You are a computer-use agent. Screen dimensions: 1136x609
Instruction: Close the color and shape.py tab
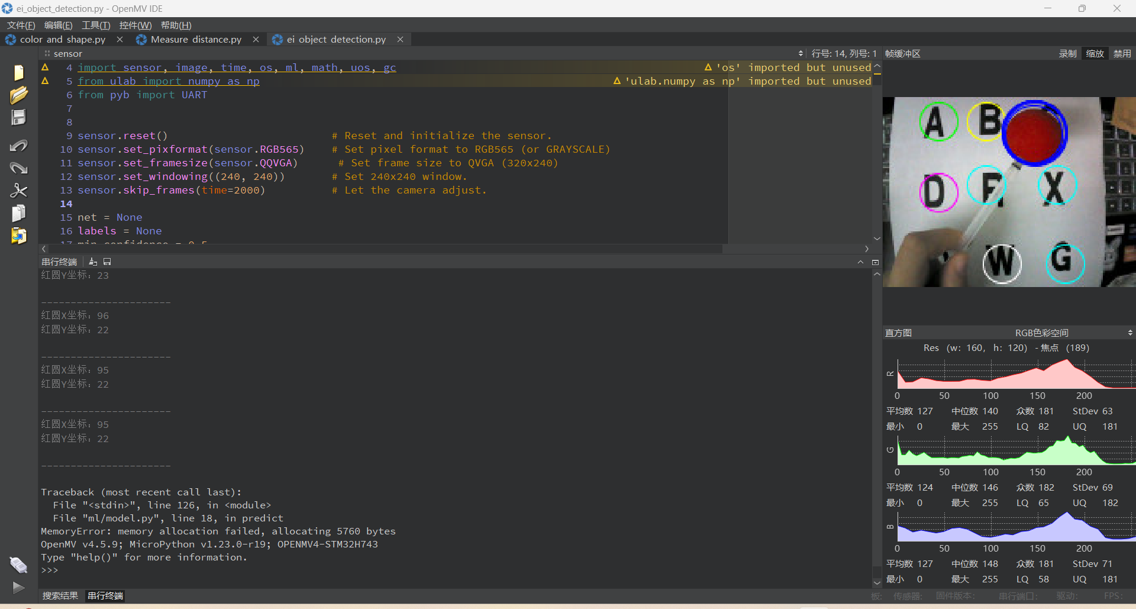coord(120,39)
